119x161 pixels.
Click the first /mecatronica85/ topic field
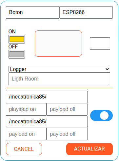tap(47, 97)
